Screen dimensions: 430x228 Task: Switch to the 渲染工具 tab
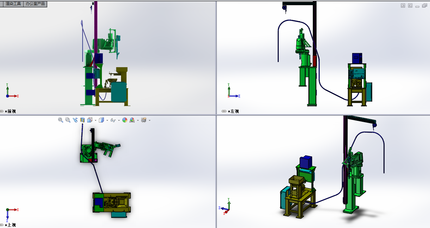[13, 4]
